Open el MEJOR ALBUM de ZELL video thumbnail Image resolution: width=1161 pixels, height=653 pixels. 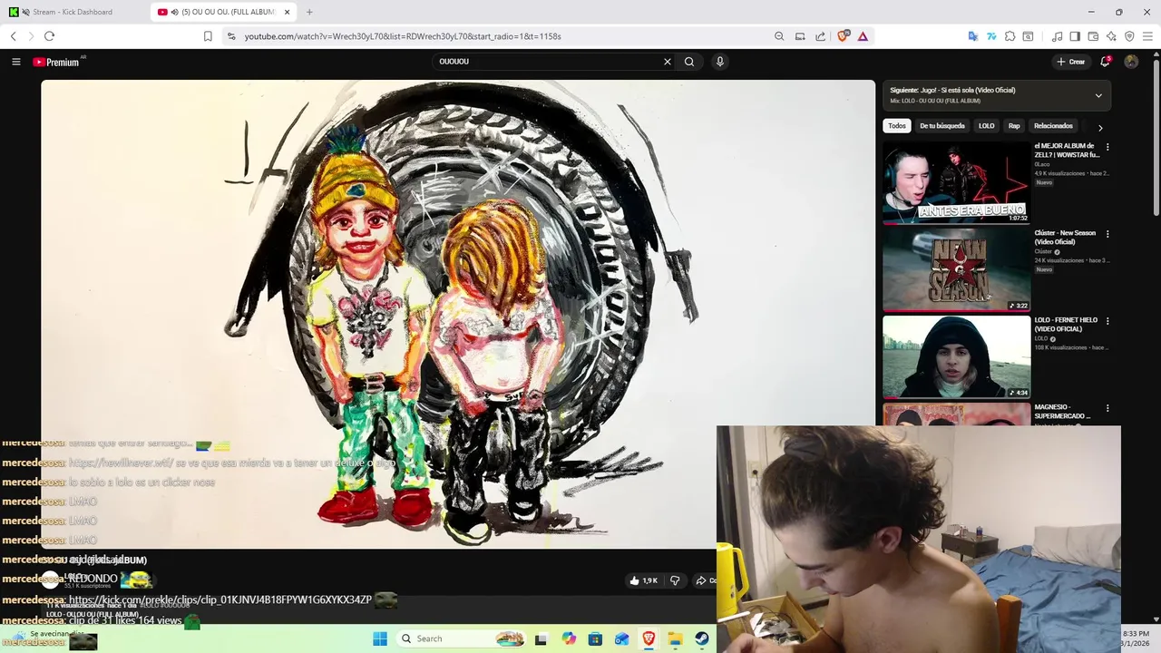click(x=956, y=182)
